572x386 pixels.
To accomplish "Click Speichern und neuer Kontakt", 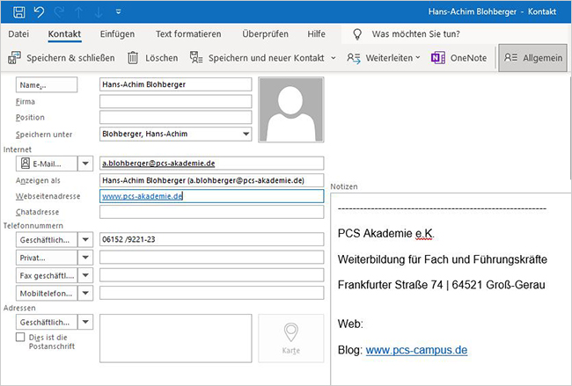I will tap(257, 58).
